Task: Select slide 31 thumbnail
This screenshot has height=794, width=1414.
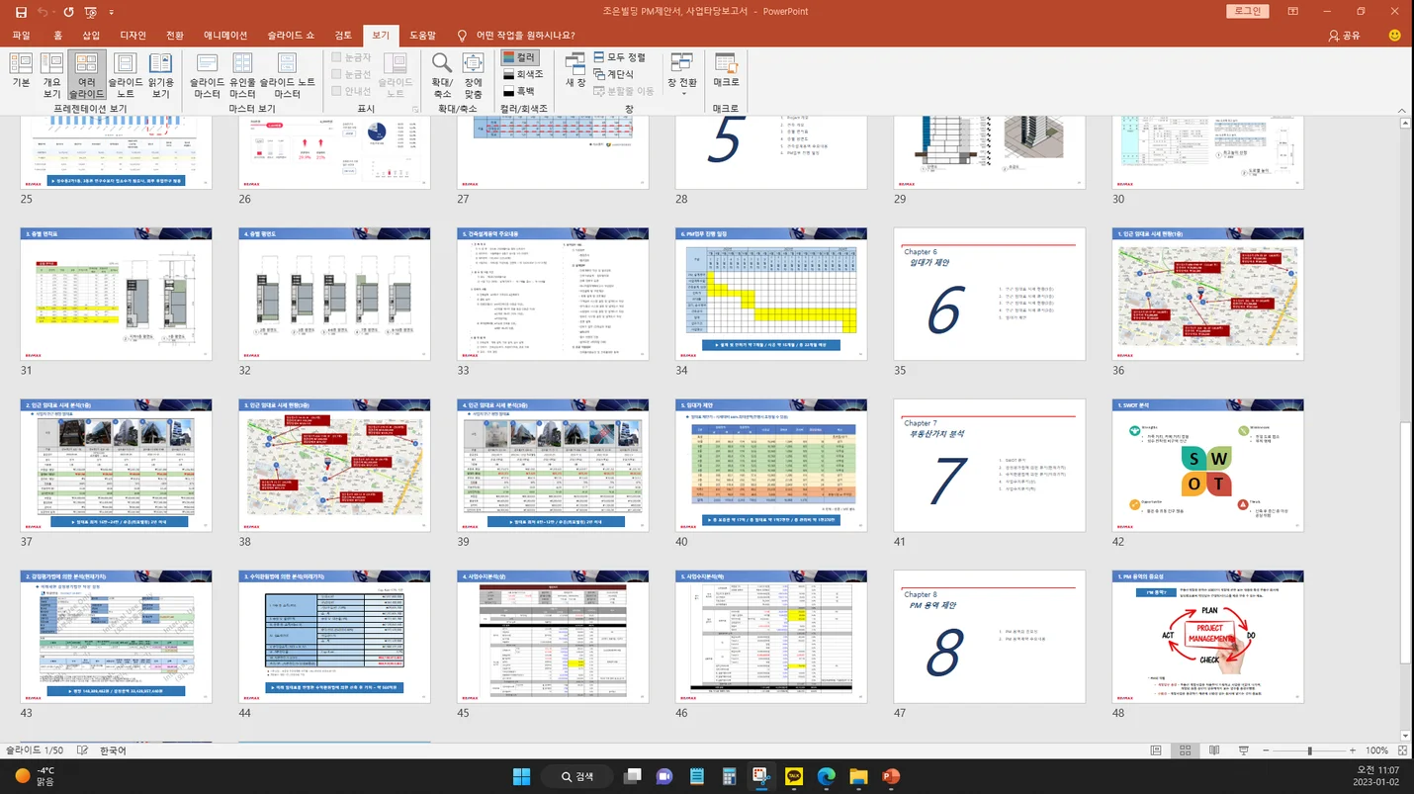Action: coord(116,294)
